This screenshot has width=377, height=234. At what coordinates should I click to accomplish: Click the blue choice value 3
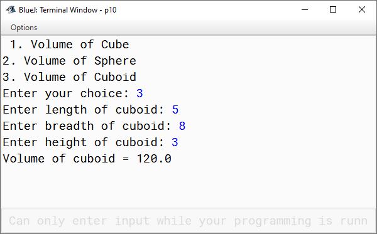pyautogui.click(x=139, y=93)
